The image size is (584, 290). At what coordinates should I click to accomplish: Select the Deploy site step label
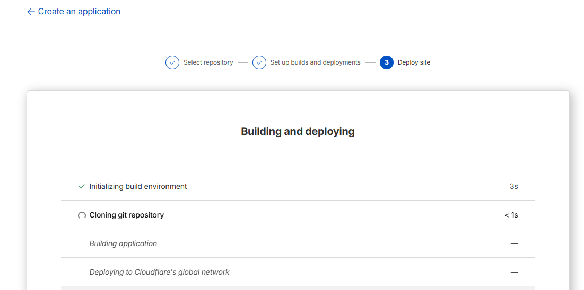[414, 62]
